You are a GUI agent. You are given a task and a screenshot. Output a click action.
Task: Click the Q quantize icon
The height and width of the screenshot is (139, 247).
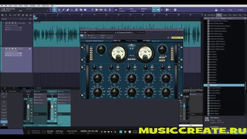[105, 10]
